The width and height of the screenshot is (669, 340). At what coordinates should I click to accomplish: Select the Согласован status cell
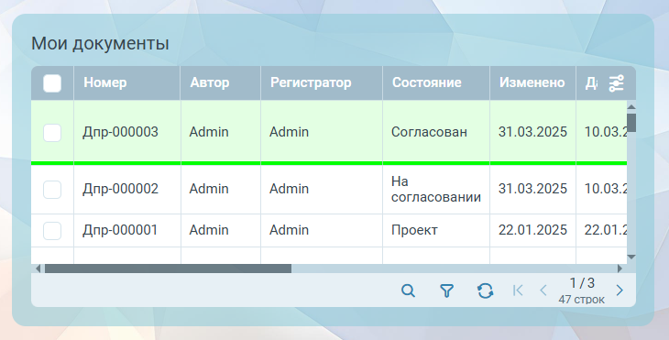[429, 132]
